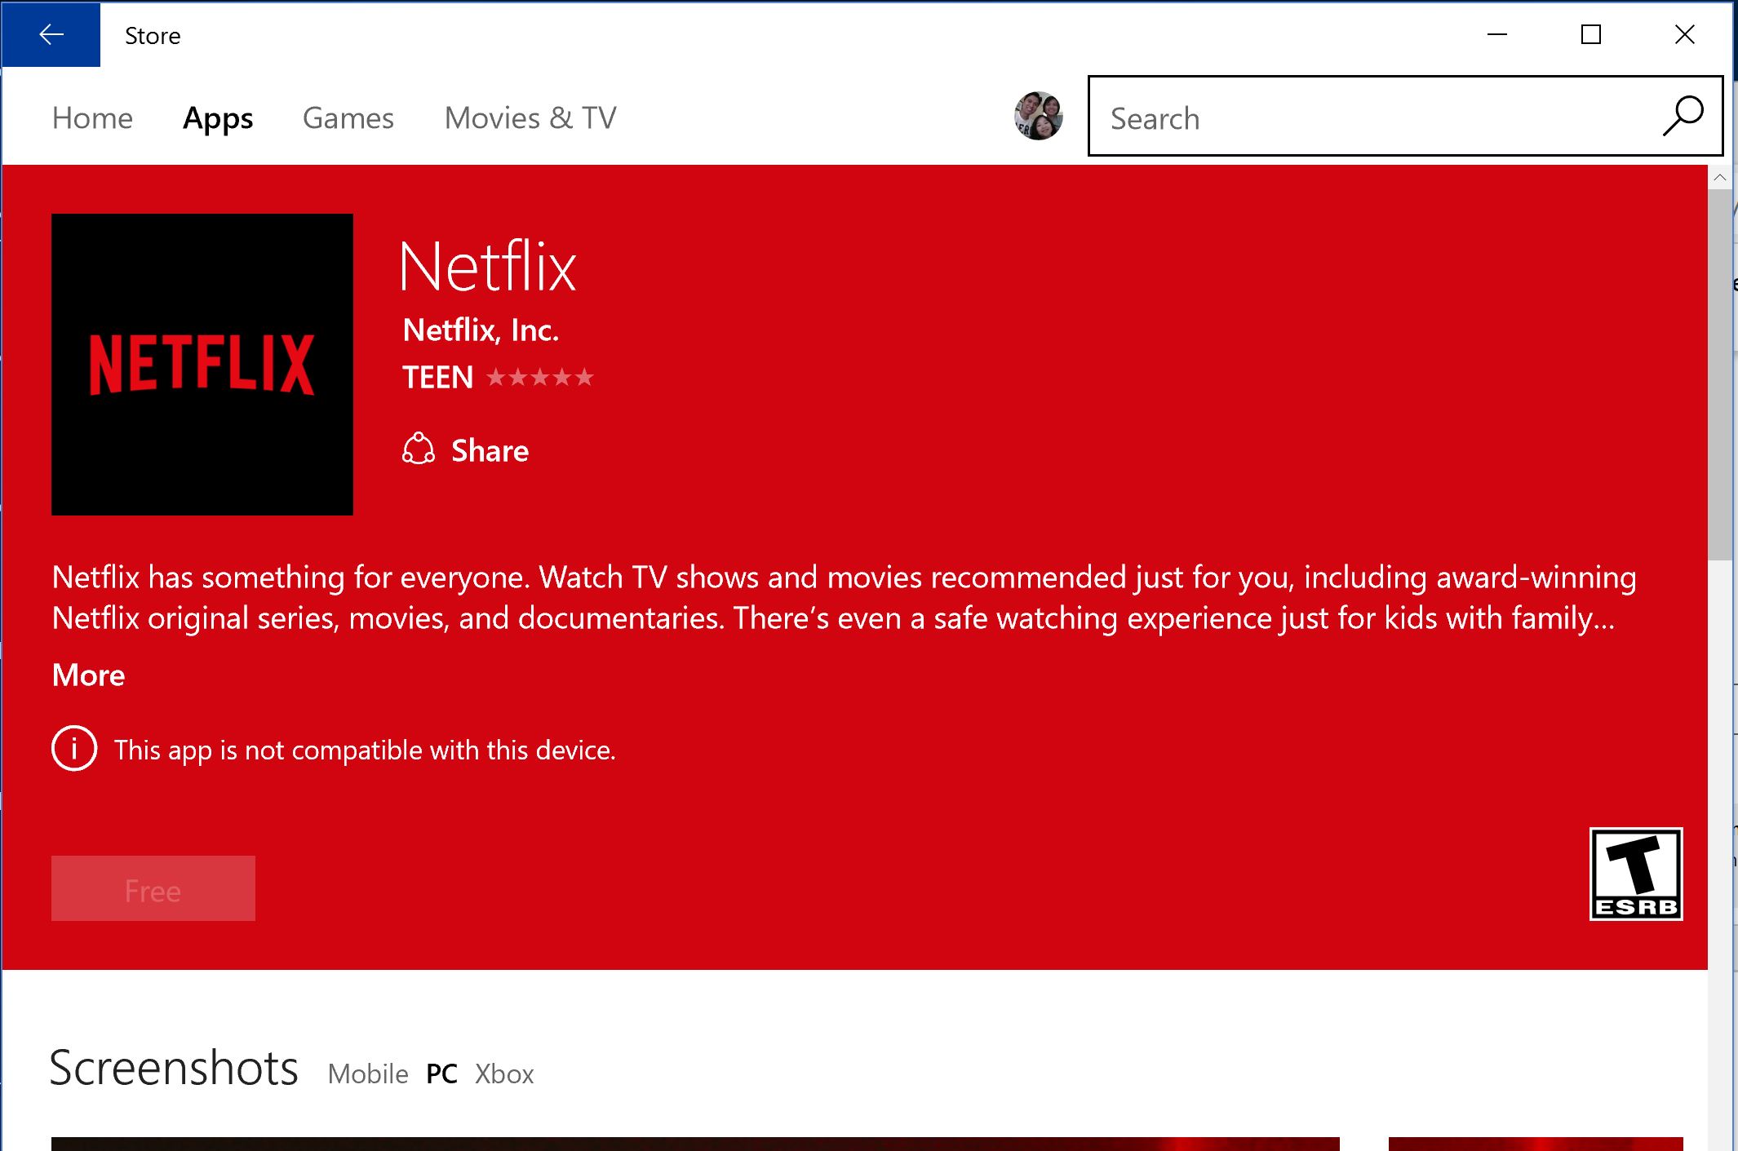Viewport: 1738px width, 1151px height.
Task: Click the Share icon
Action: [419, 449]
